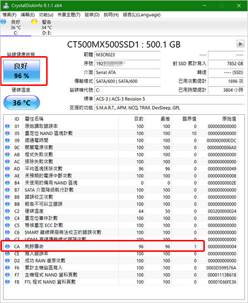Viewport: 248px width, 303px height.
Task: Click the status dot of row 05
Action: (7, 133)
